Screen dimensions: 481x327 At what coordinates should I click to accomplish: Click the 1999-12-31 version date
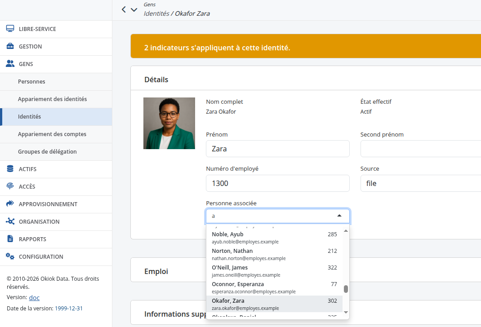pyautogui.click(x=69, y=308)
